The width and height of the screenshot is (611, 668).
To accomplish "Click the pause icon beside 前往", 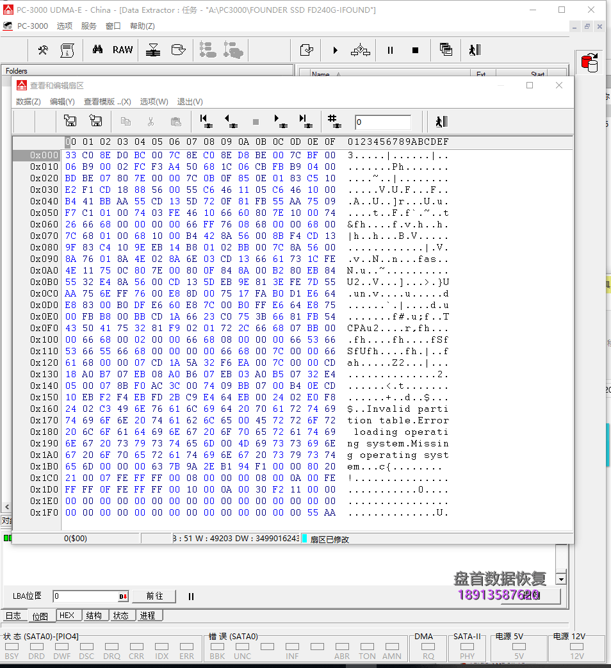I will pos(191,596).
